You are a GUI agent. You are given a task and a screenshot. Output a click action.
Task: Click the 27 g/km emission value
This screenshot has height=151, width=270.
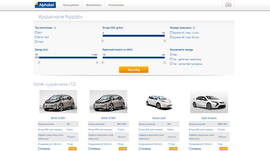tap(221, 129)
